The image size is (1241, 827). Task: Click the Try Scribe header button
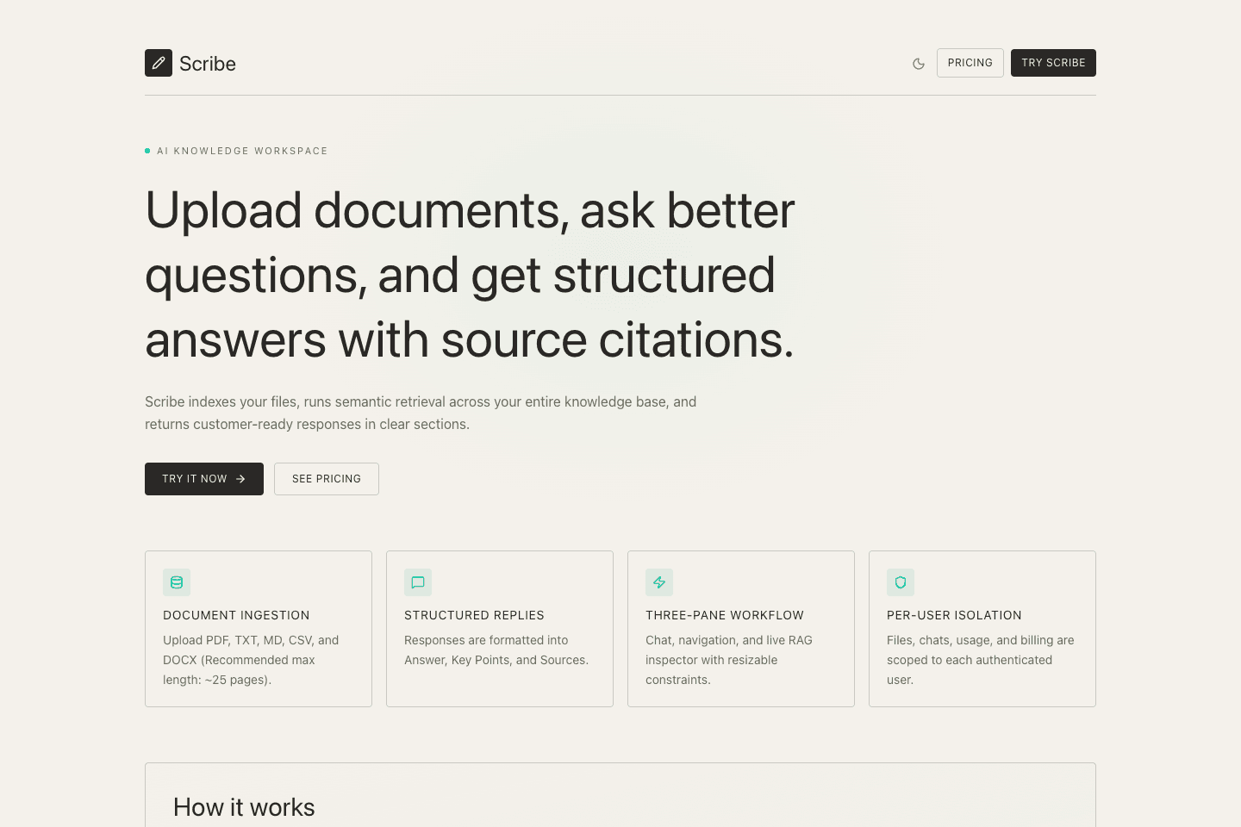click(x=1053, y=63)
